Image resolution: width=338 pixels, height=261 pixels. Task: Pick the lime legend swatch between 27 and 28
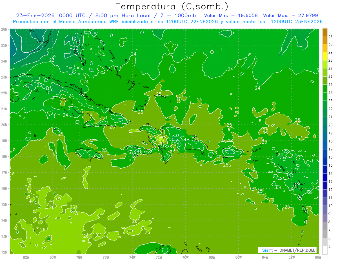[325, 64]
